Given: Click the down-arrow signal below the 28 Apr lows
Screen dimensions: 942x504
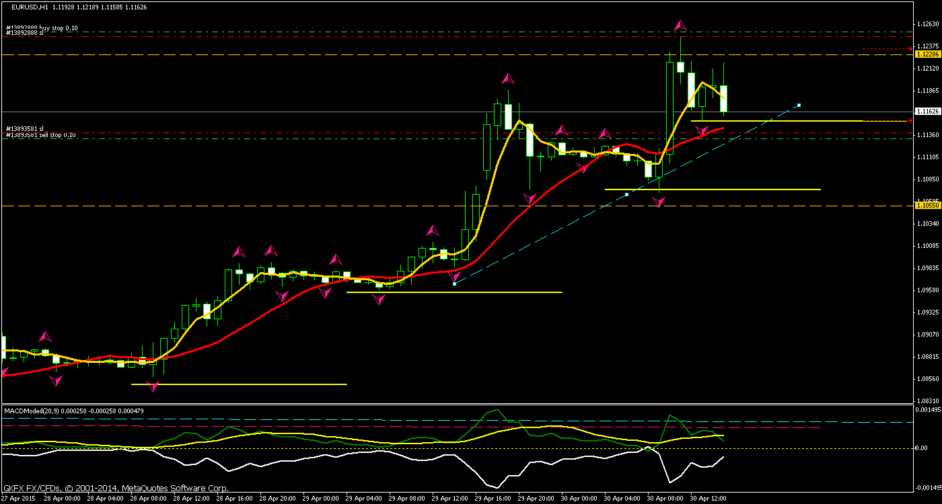Looking at the screenshot, I should (153, 384).
